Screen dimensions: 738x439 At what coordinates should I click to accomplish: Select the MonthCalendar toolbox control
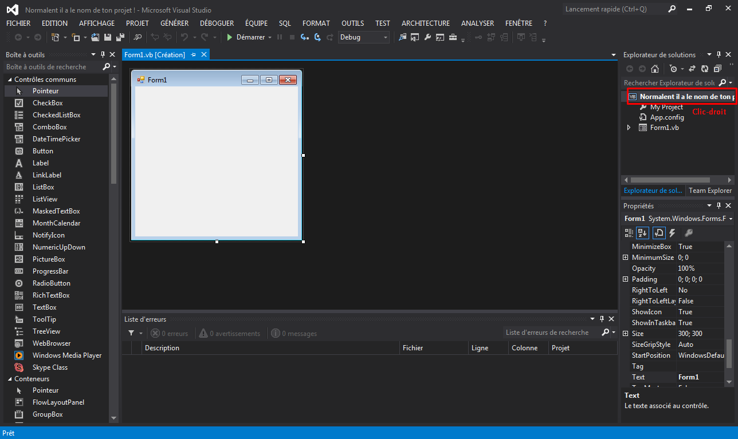[56, 223]
